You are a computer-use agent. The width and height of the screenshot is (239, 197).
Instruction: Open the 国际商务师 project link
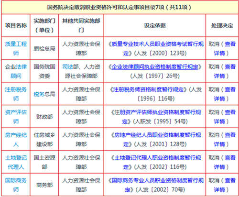[x=16, y=185]
